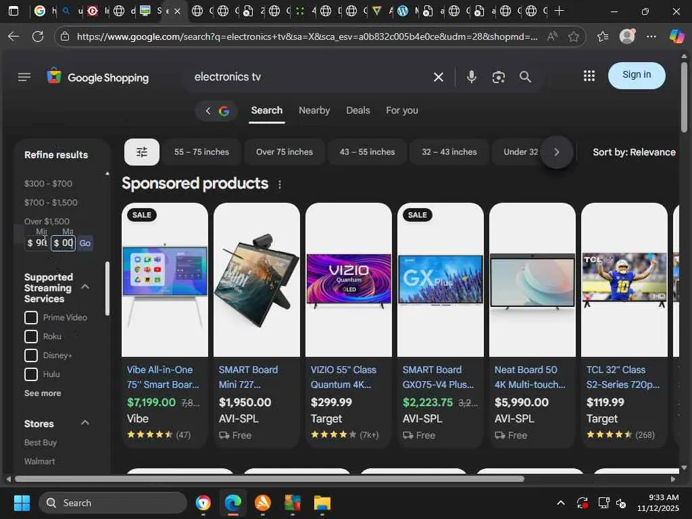Open Sort by: Relevance dropdown

click(634, 152)
